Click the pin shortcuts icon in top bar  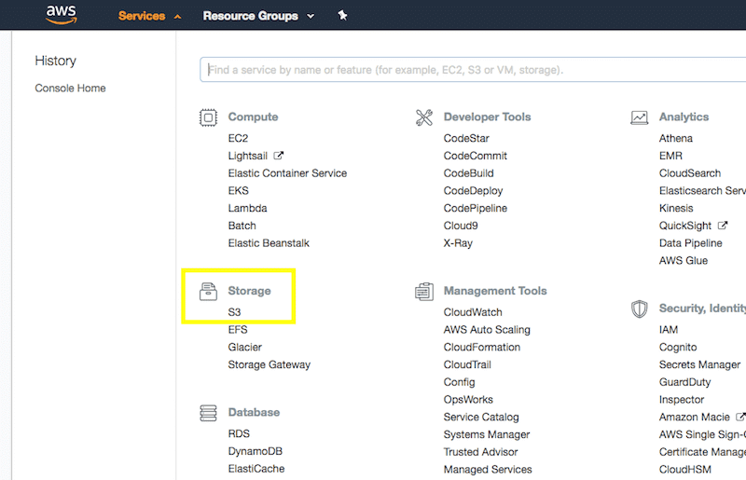pos(342,16)
